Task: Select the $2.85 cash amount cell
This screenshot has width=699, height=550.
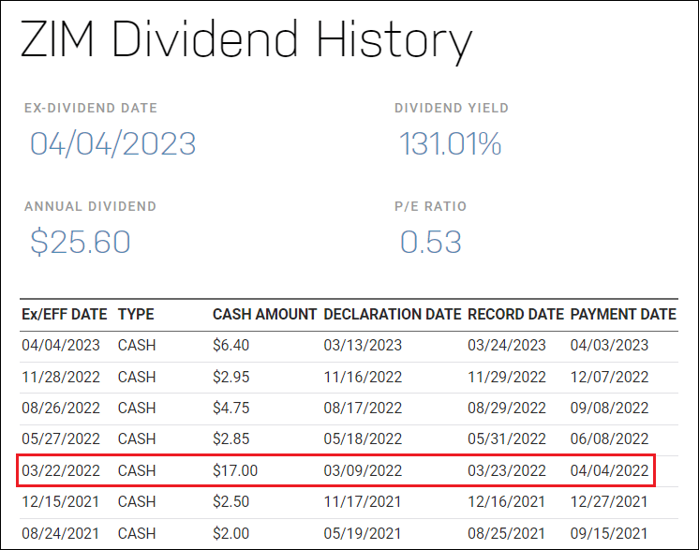Action: pyautogui.click(x=231, y=439)
